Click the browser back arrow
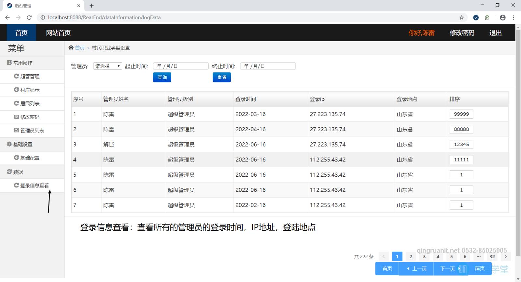The width and height of the screenshot is (521, 282). coord(7,18)
